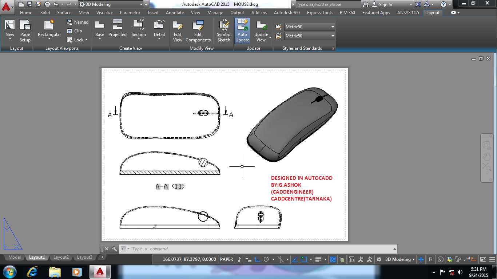The width and height of the screenshot is (497, 279).
Task: Click the Type a command input field
Action: coord(260,249)
